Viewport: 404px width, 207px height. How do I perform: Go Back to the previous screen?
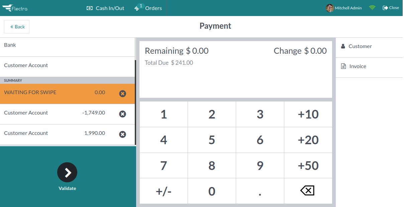[17, 27]
